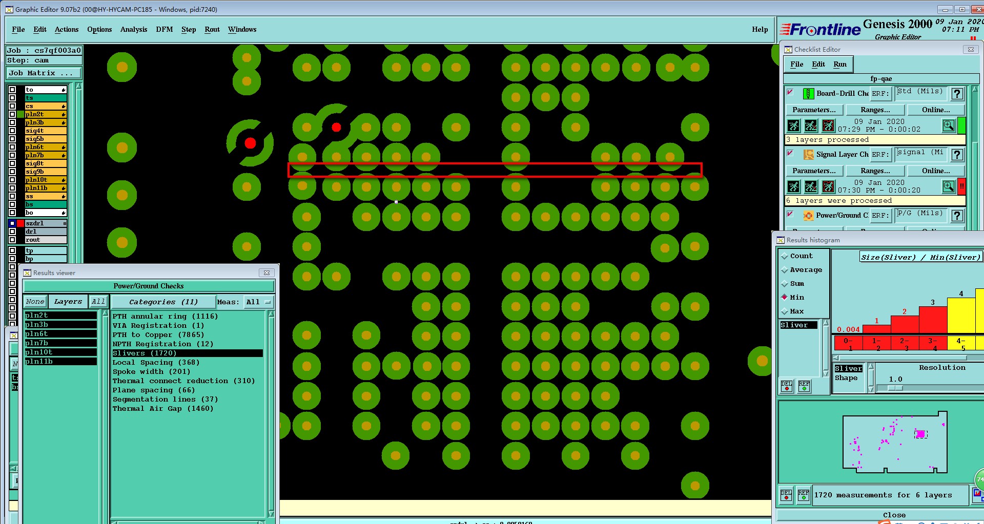Uncheck the Power/Ground Checks checkbox

(790, 214)
